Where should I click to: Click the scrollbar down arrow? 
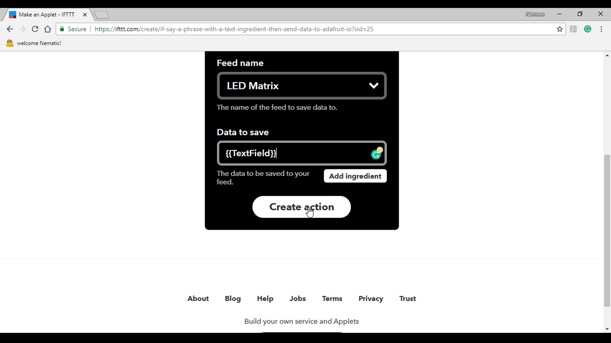(x=607, y=329)
